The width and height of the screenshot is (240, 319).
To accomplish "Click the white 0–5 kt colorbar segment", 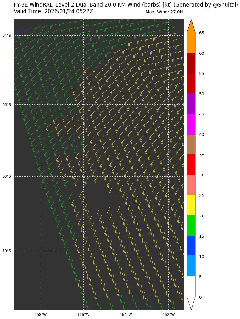I will point(191,286).
